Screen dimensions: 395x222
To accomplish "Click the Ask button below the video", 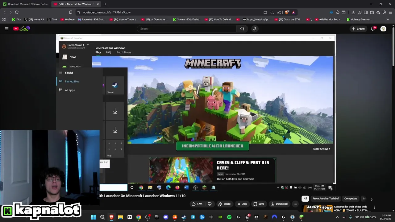I will 242,204.
